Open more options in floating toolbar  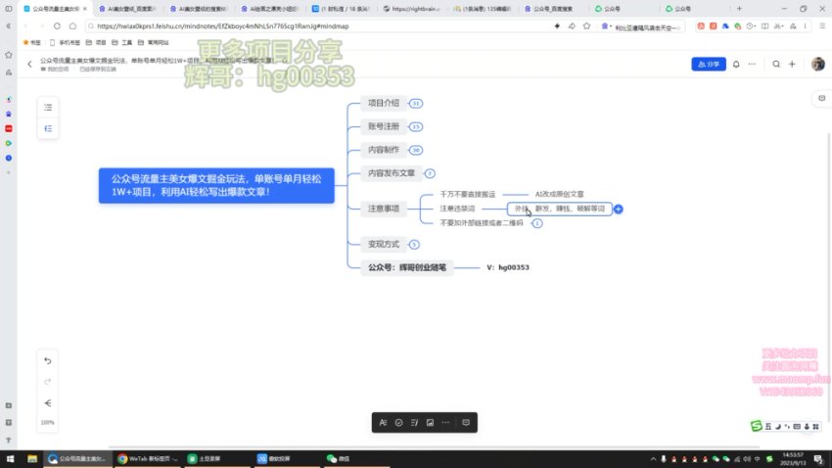pos(445,422)
